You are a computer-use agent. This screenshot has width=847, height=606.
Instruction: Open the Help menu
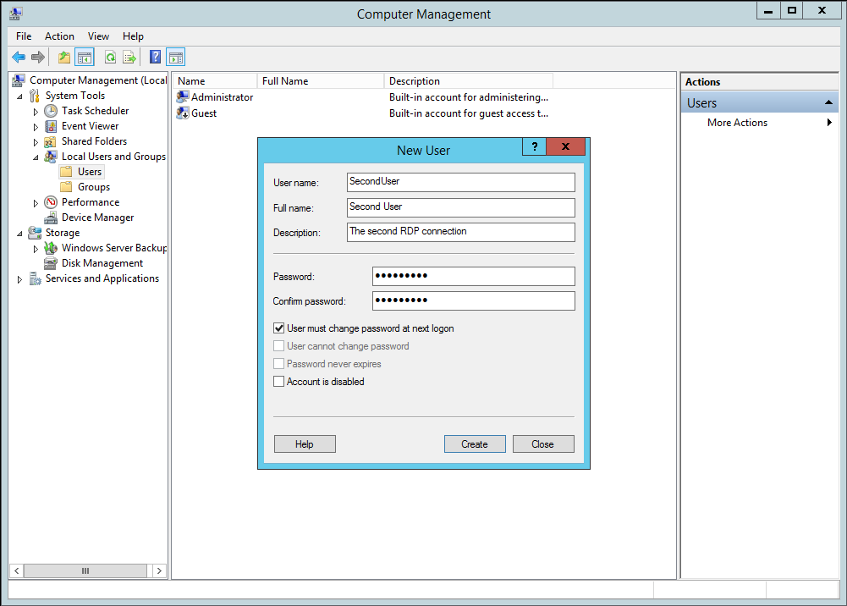133,36
